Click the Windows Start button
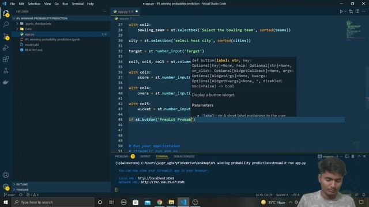 click(6, 202)
